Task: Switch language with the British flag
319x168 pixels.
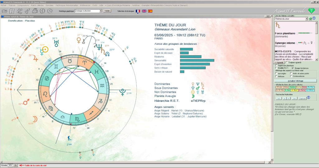Action: click(x=144, y=11)
